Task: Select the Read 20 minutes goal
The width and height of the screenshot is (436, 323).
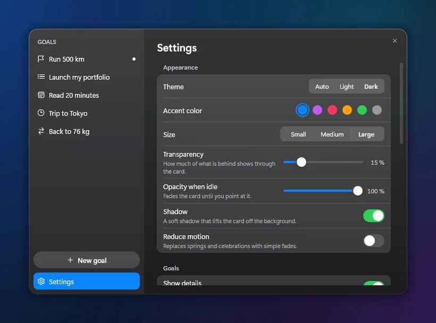Action: [x=87, y=95]
